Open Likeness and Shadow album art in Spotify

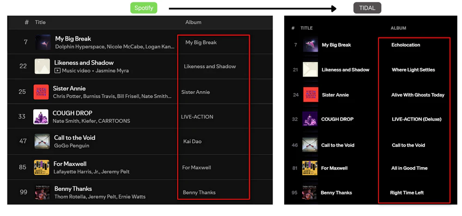click(x=42, y=66)
